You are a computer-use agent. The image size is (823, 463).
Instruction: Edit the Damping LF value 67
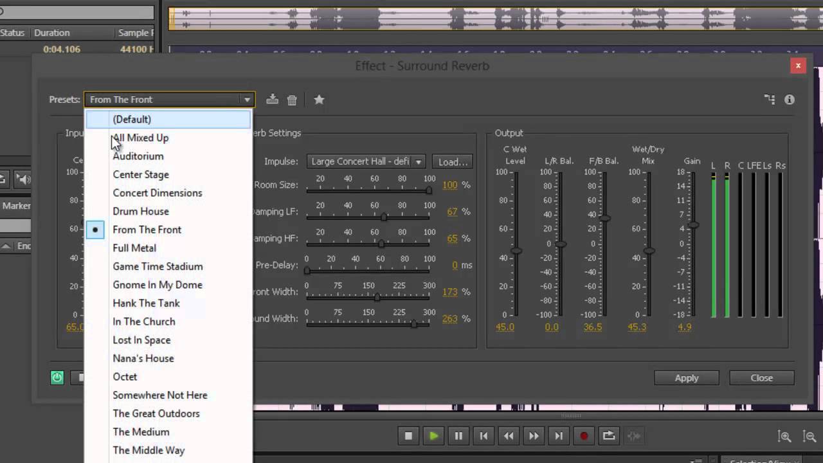(452, 212)
